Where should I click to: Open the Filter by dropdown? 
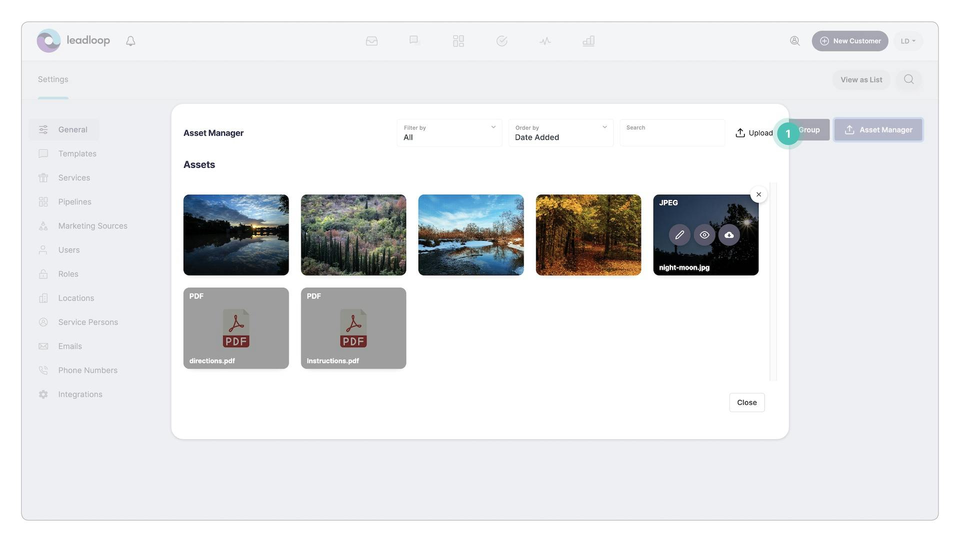(449, 133)
